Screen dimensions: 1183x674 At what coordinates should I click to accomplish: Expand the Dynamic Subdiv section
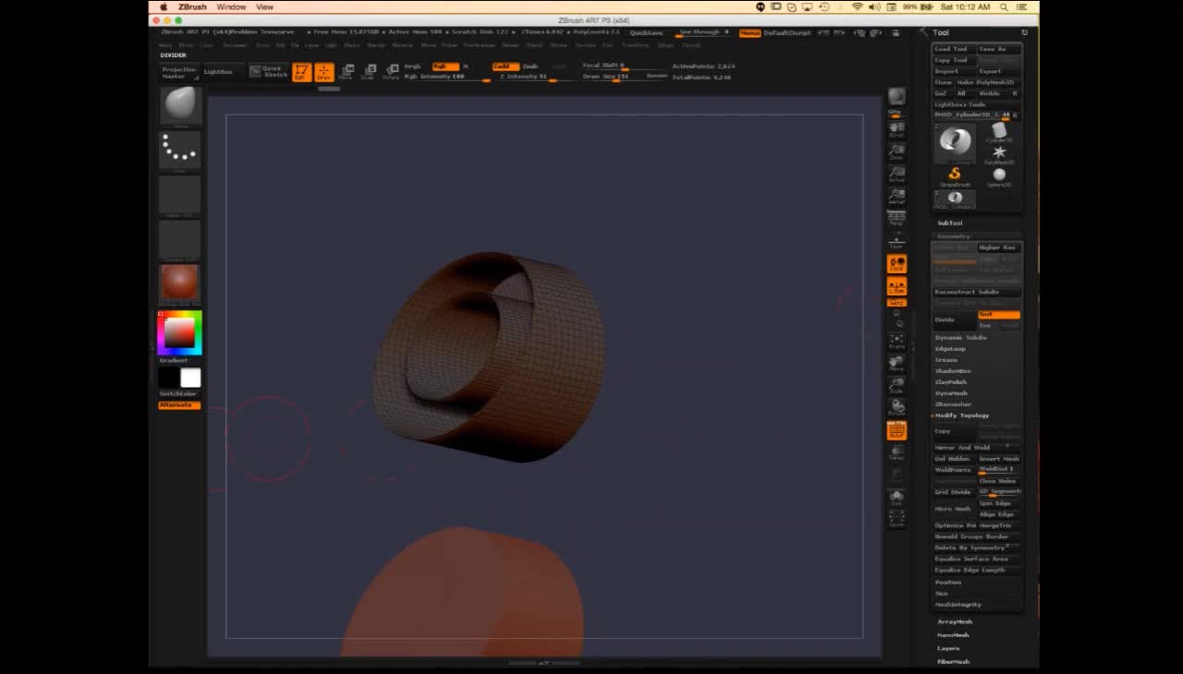coord(961,338)
